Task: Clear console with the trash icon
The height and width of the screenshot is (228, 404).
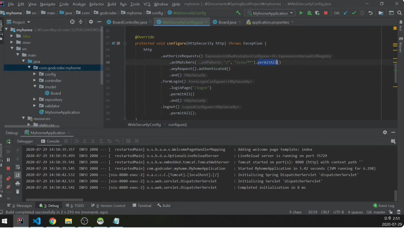Action: coord(17,192)
